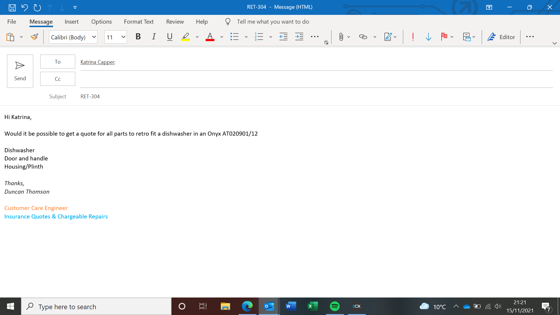The width and height of the screenshot is (560, 315).
Task: Open the Format Text ribbon tab
Action: (139, 22)
